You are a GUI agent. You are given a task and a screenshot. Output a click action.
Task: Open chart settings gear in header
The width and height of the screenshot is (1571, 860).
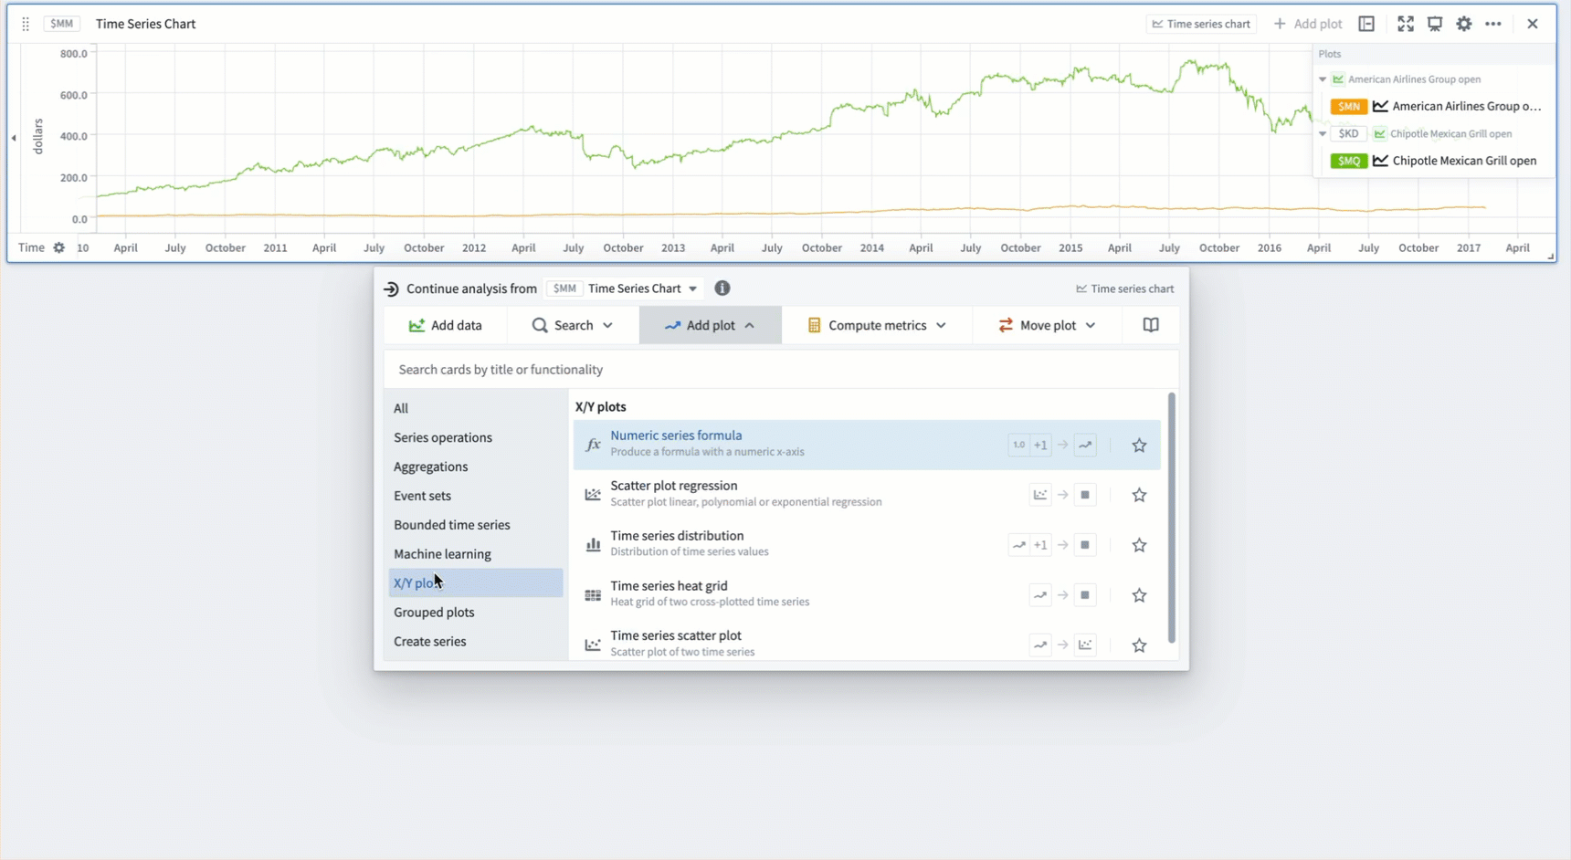pyautogui.click(x=1464, y=24)
